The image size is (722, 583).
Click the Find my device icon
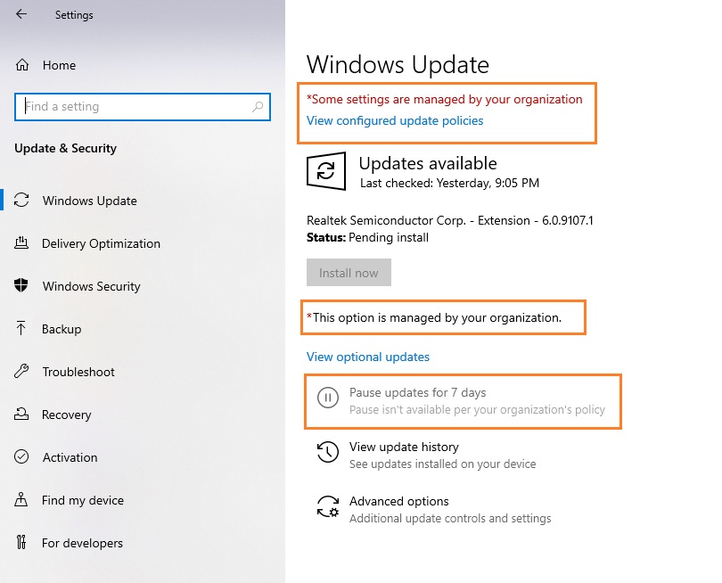tap(21, 499)
